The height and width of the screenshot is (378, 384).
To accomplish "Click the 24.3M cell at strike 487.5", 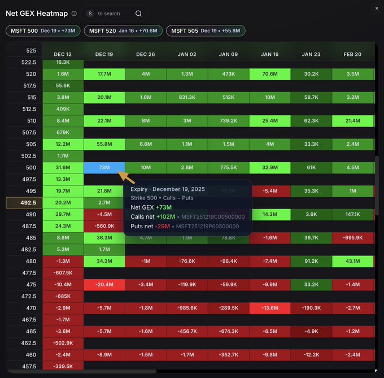I will tap(63, 226).
